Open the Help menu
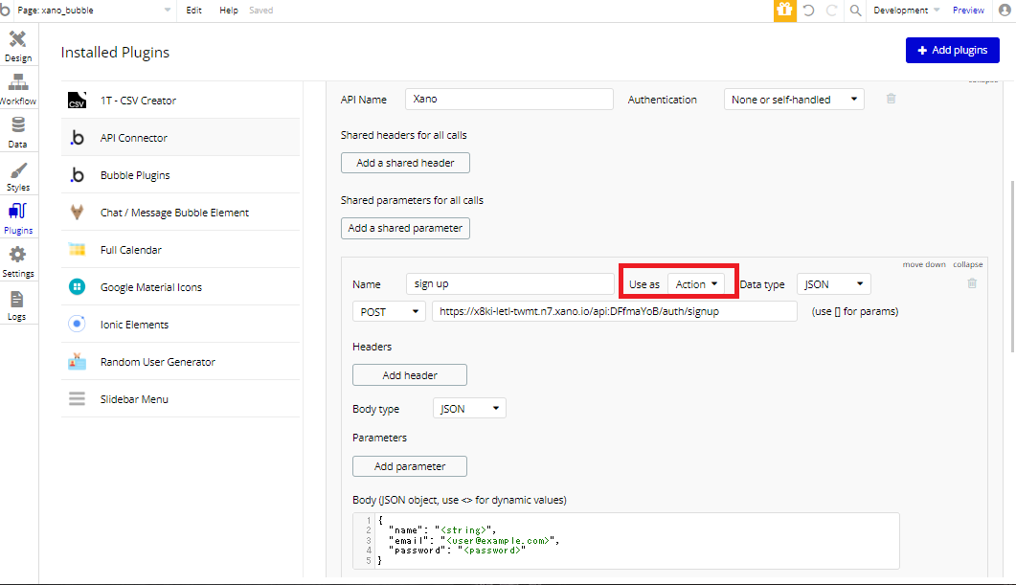The height and width of the screenshot is (585, 1016). click(x=228, y=11)
